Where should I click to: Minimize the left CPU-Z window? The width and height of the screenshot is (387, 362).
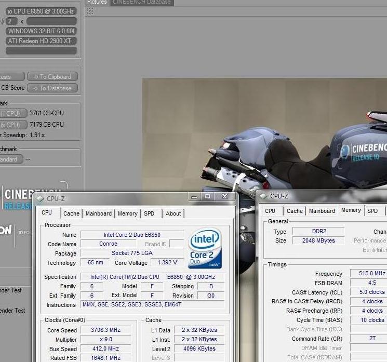(194, 197)
